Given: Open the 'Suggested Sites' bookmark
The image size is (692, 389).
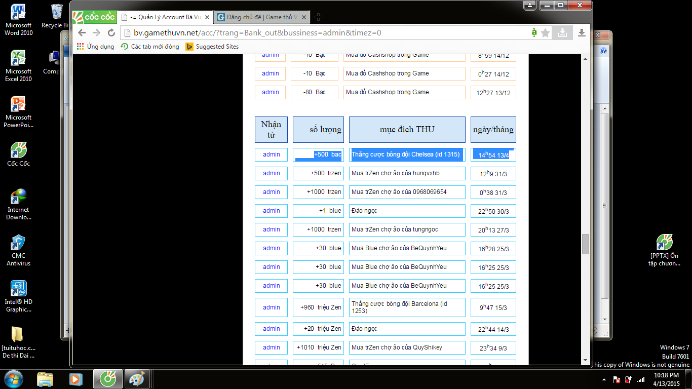Looking at the screenshot, I should 212,47.
